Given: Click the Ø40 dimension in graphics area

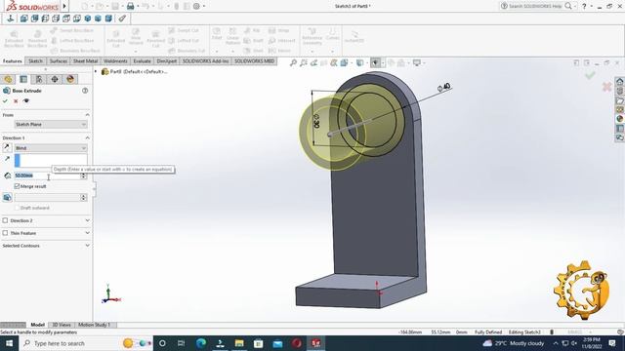Looking at the screenshot, I should click(443, 87).
